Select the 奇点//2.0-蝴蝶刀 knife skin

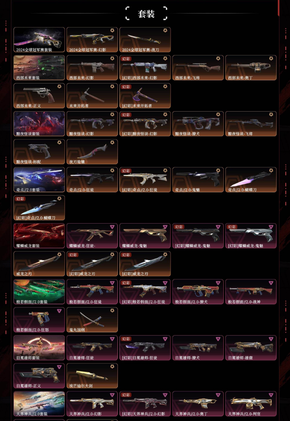coord(251,180)
